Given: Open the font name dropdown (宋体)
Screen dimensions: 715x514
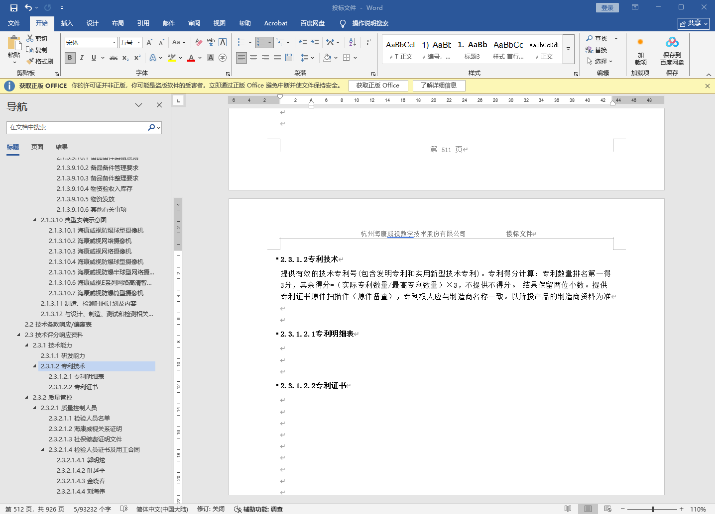Looking at the screenshot, I should (x=114, y=43).
